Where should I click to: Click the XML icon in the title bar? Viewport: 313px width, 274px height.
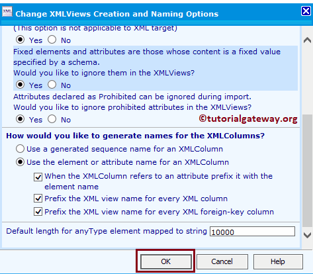[7, 12]
